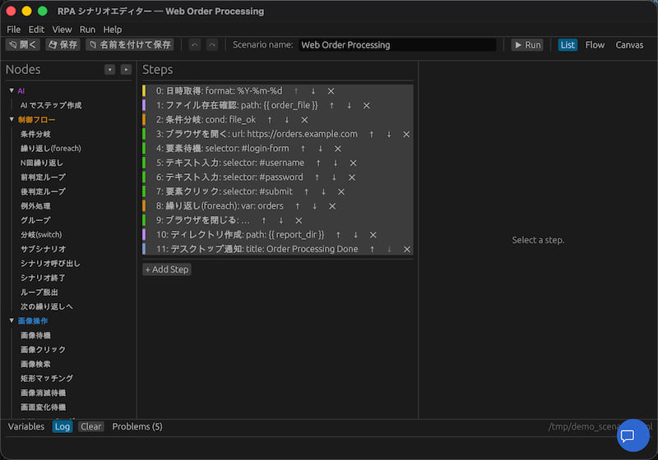Clear the log output
Image resolution: width=658 pixels, height=460 pixels.
click(x=90, y=426)
